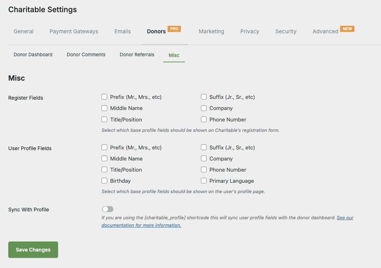Switch to the Security tab

(286, 32)
